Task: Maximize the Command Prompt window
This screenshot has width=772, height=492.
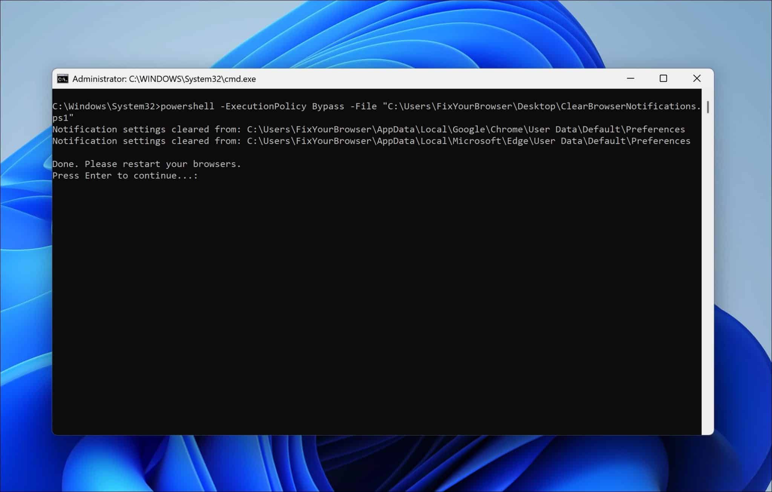Action: click(x=663, y=78)
